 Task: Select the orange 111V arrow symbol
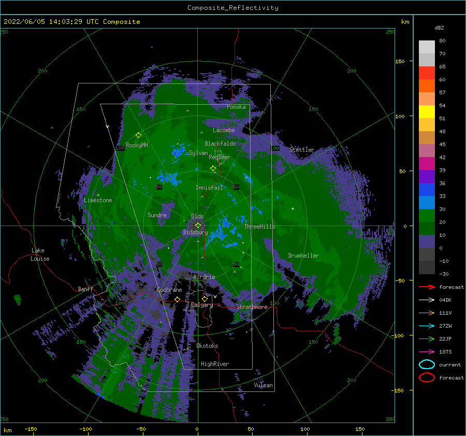[x=427, y=313]
